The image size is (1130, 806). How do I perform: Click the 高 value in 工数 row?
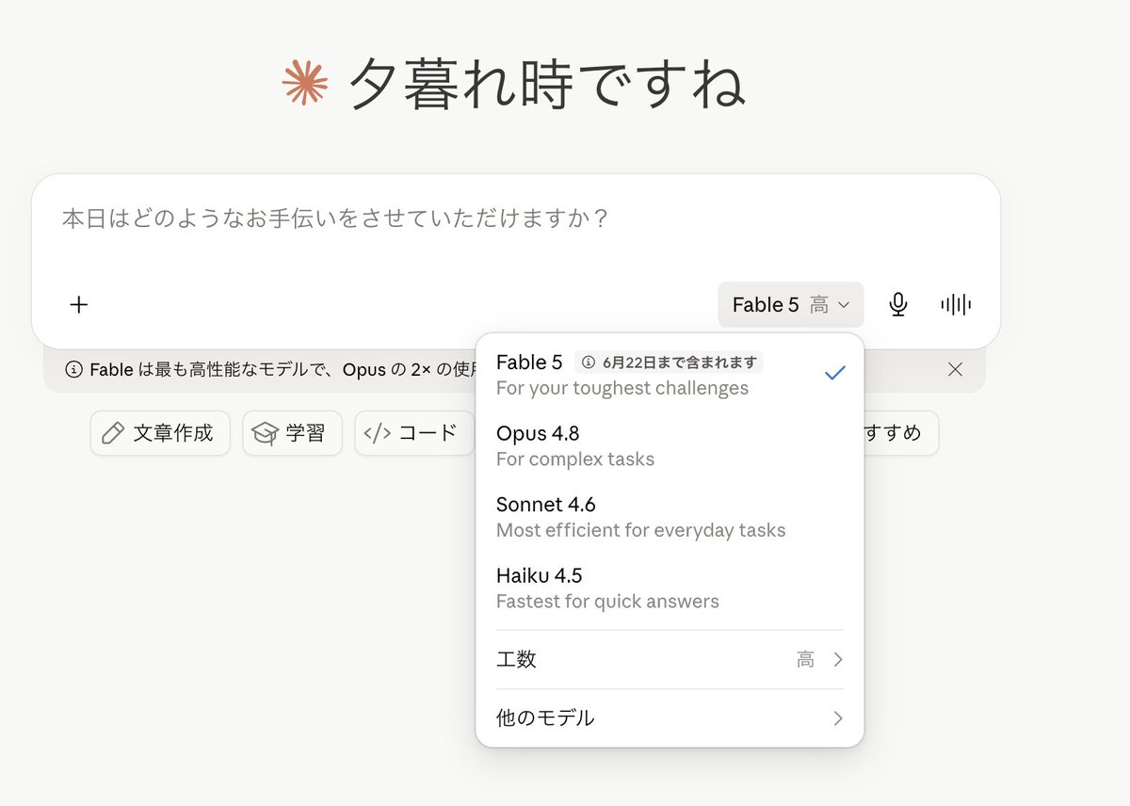(805, 659)
